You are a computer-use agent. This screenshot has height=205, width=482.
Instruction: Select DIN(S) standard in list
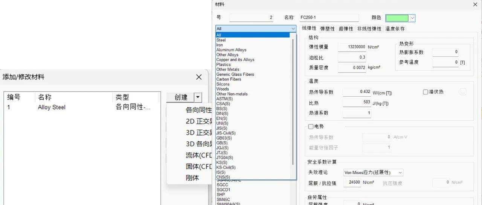pos(222,113)
